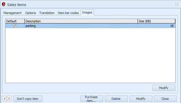181x103 pixels.
Task: Click Modify button below the images list
Action: click(164, 88)
